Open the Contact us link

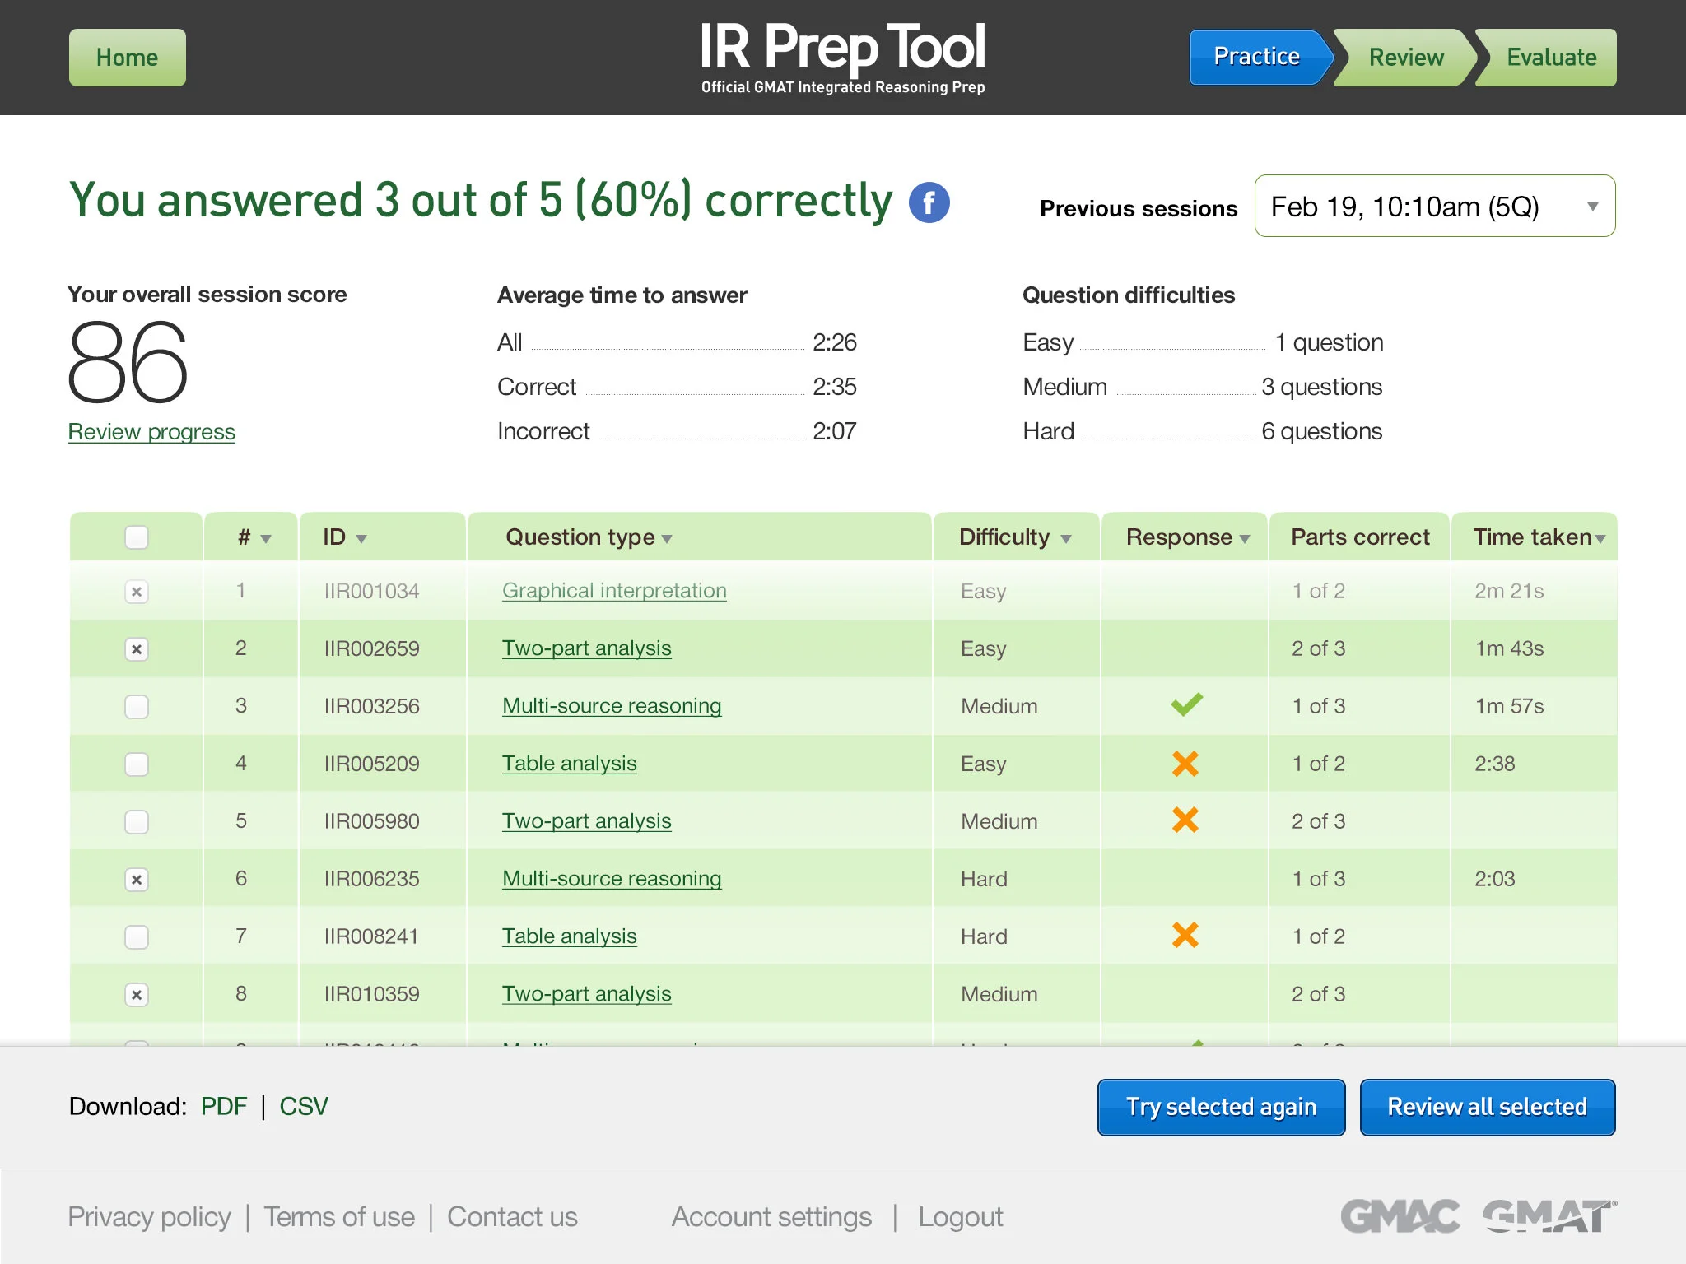pyautogui.click(x=512, y=1217)
